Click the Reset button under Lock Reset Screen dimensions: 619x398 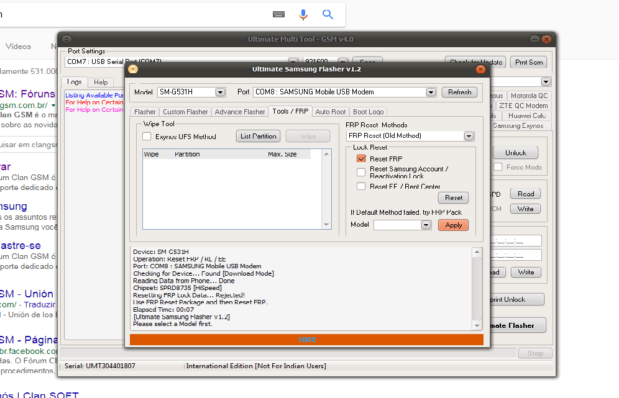454,197
